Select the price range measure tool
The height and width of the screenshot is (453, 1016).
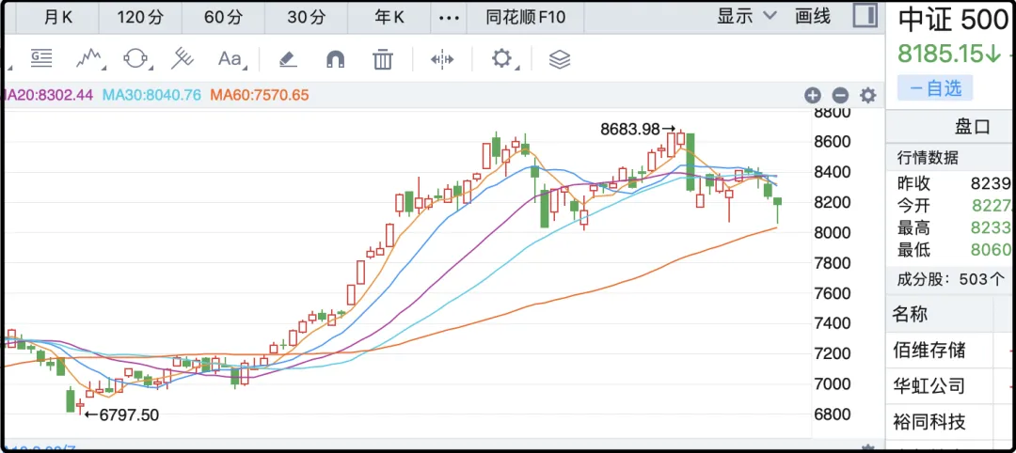40,59
